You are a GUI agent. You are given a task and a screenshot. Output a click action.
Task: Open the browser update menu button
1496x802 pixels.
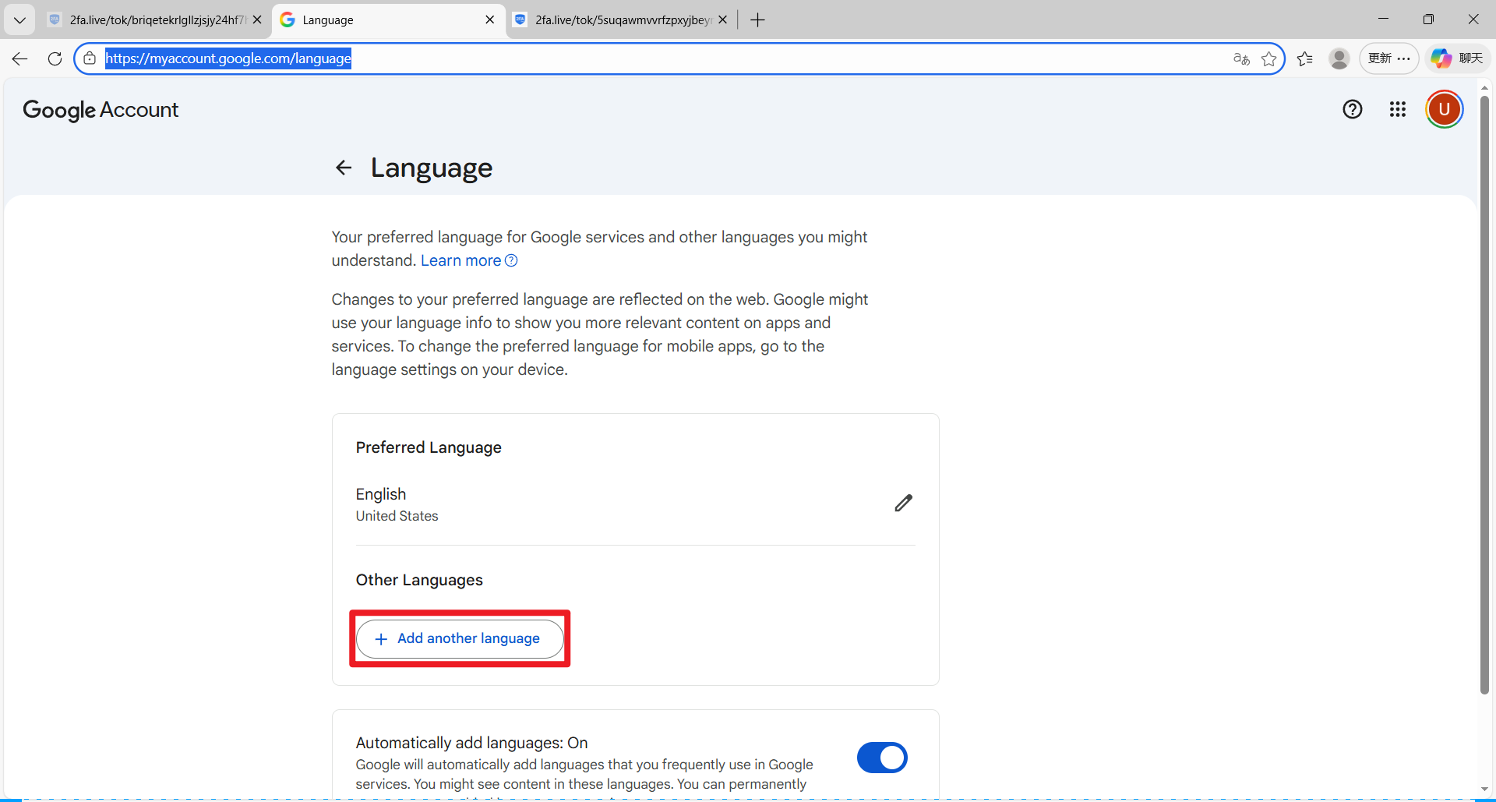click(x=1388, y=58)
